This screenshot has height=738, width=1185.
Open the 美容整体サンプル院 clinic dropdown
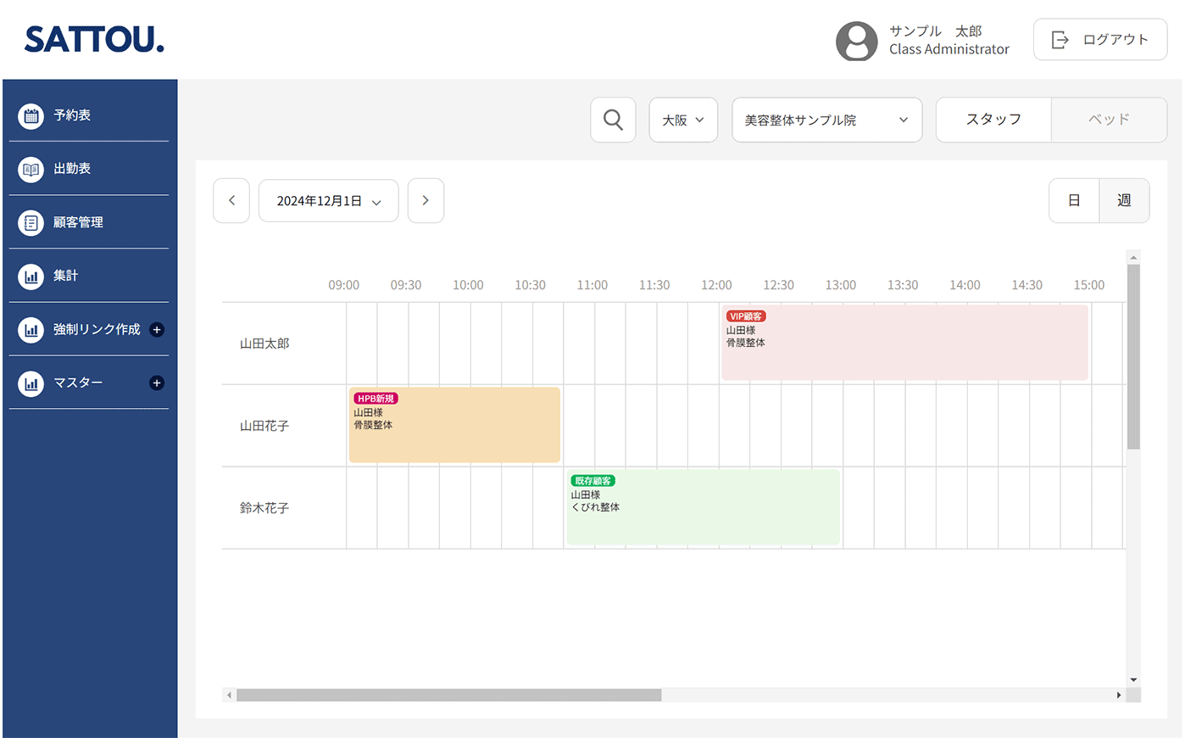pyautogui.click(x=826, y=120)
